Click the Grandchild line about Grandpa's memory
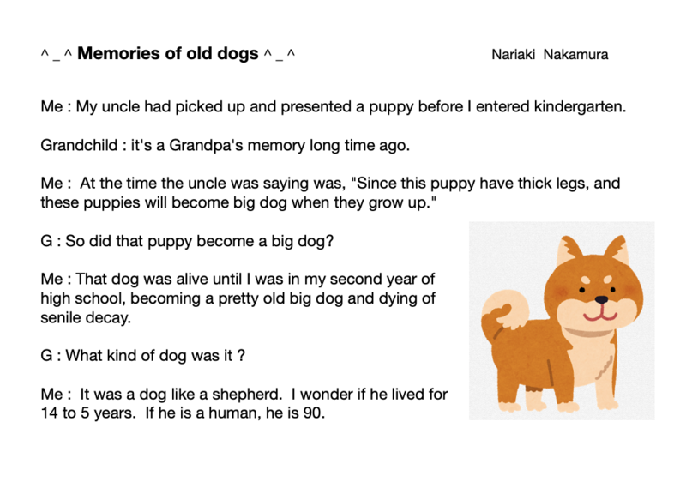Screen dimensions: 686x482 (x=226, y=145)
